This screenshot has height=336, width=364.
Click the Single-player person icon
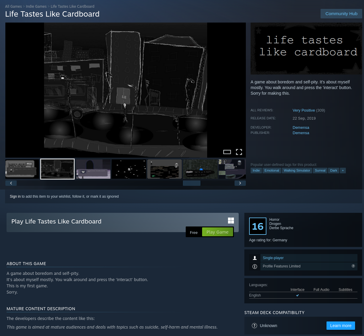[255, 258]
